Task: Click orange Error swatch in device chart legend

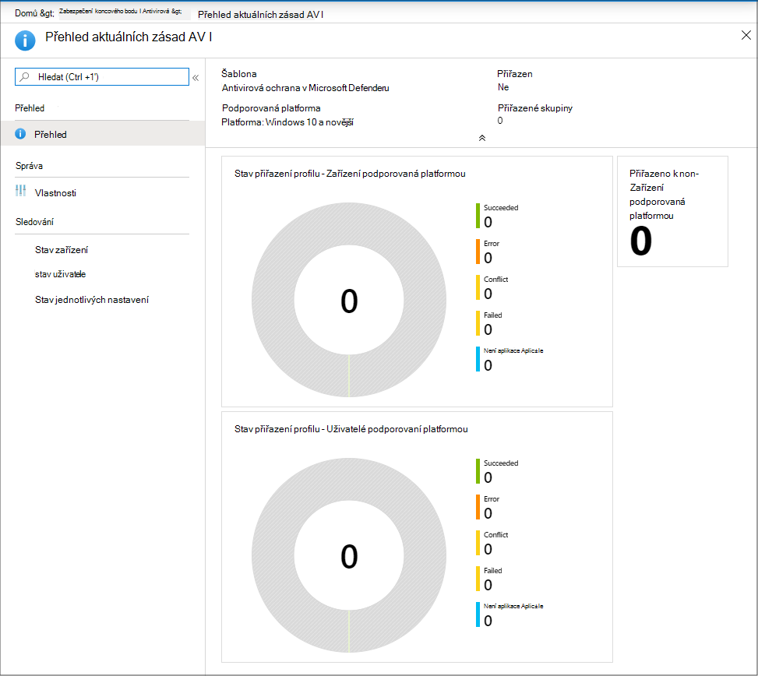Action: click(478, 252)
